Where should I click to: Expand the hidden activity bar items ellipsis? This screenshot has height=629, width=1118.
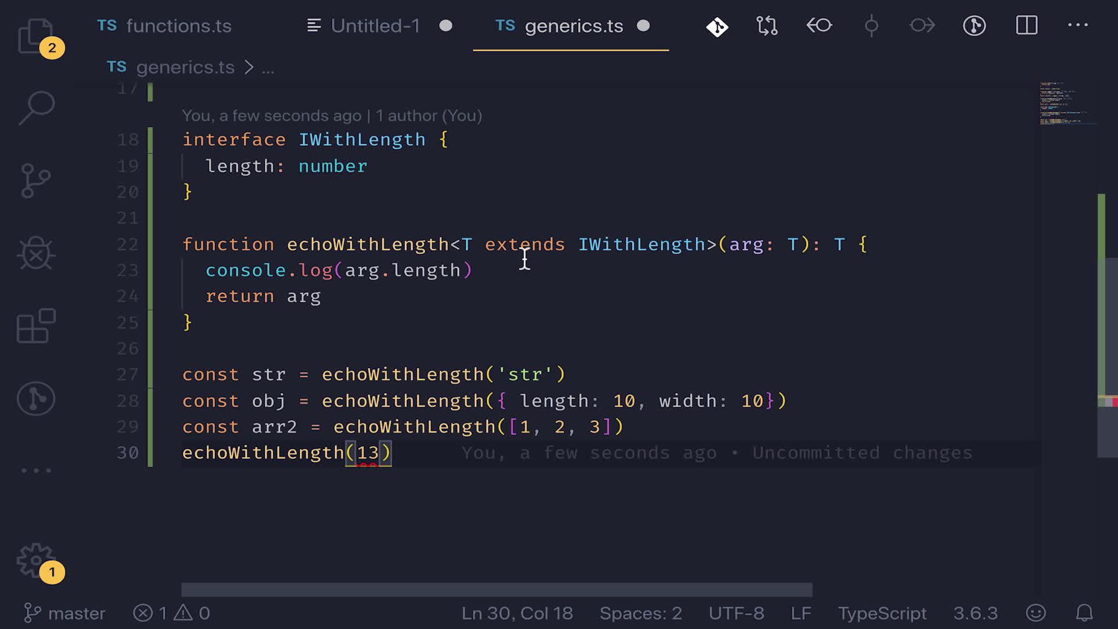click(36, 470)
